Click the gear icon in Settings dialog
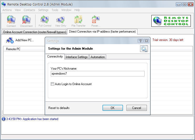Viewport: 195px width, 140px height. point(144,49)
